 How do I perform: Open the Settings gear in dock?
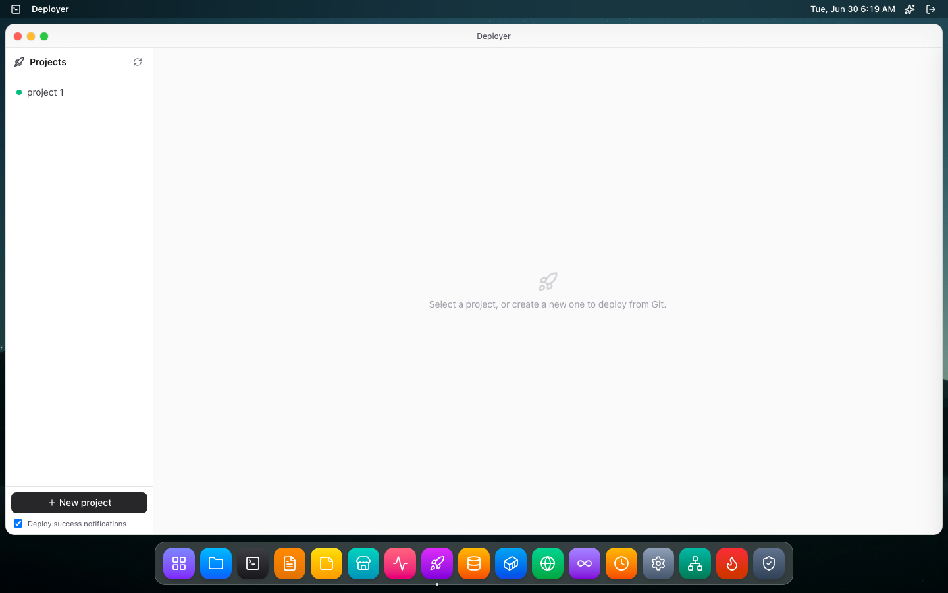[658, 563]
